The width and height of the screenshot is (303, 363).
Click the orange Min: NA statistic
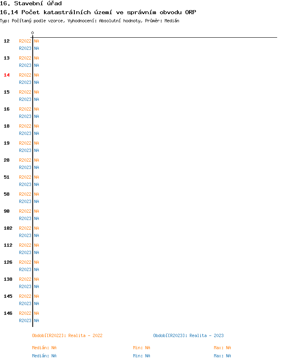click(x=141, y=348)
